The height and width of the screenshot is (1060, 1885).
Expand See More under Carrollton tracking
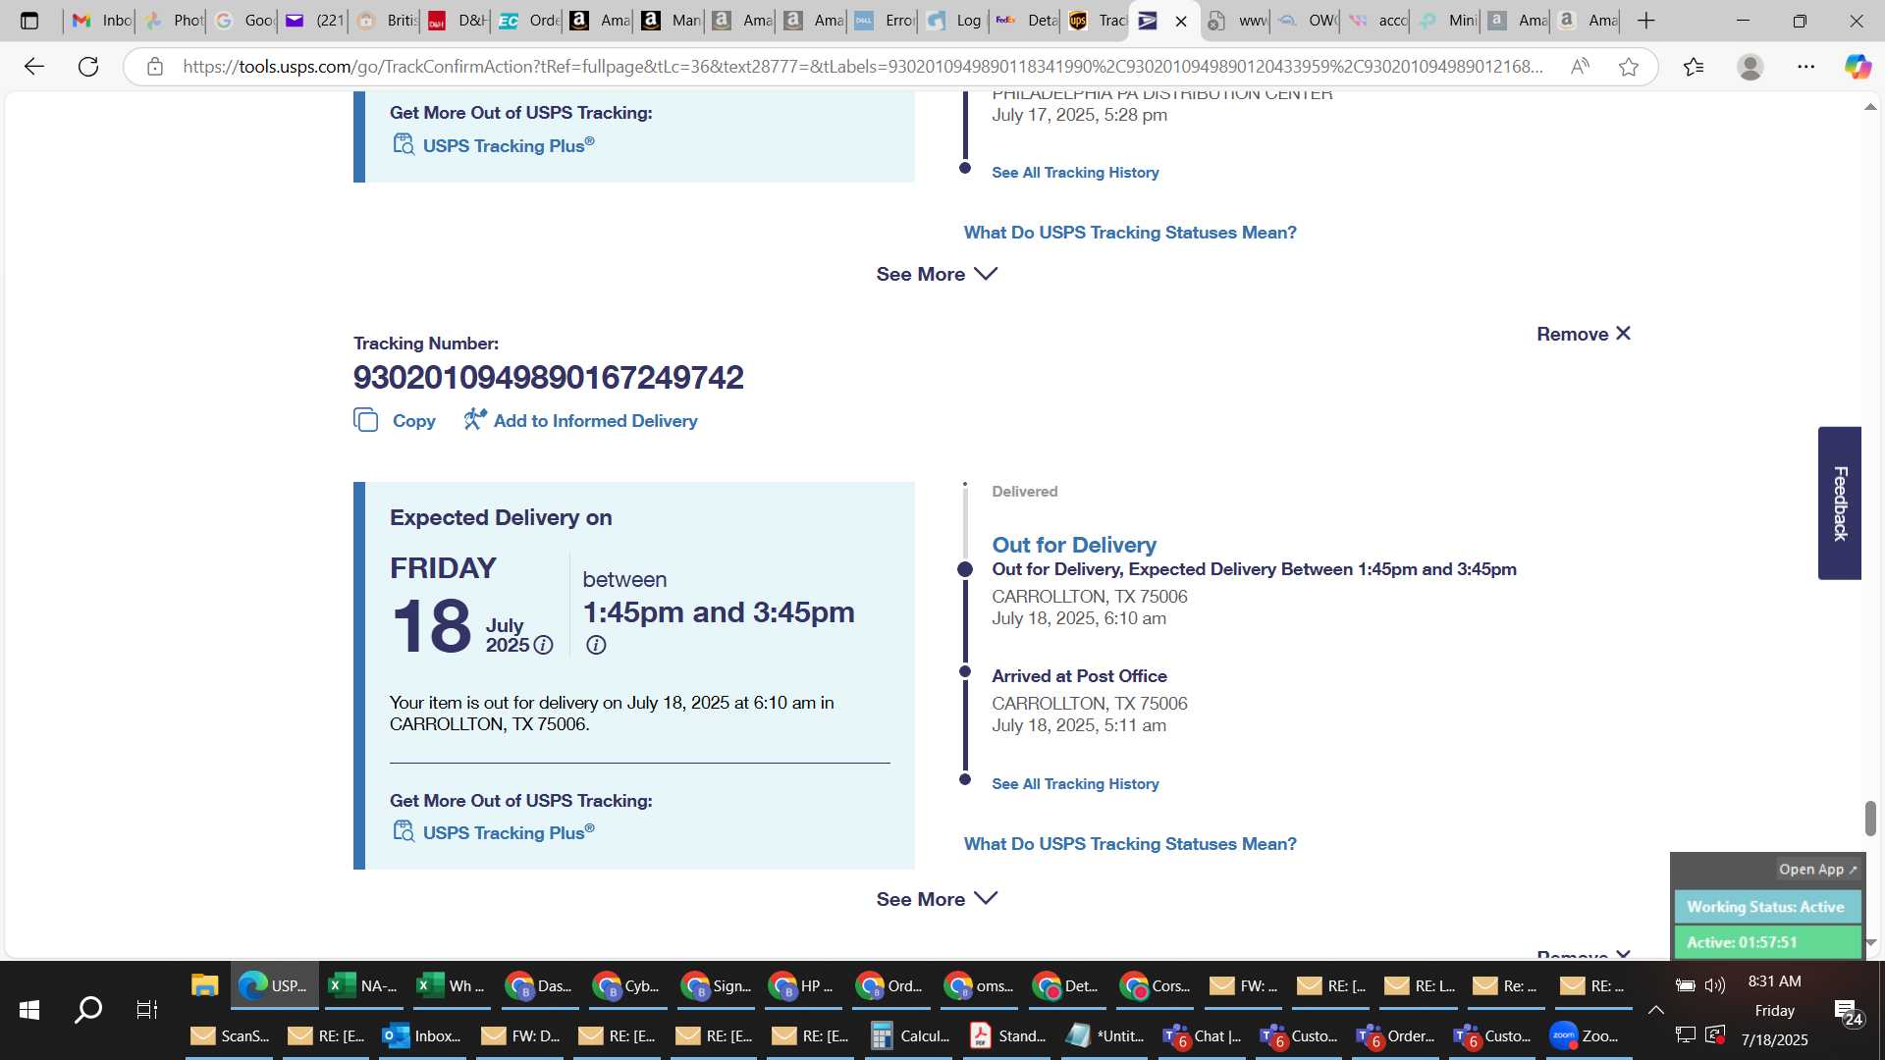937,899
